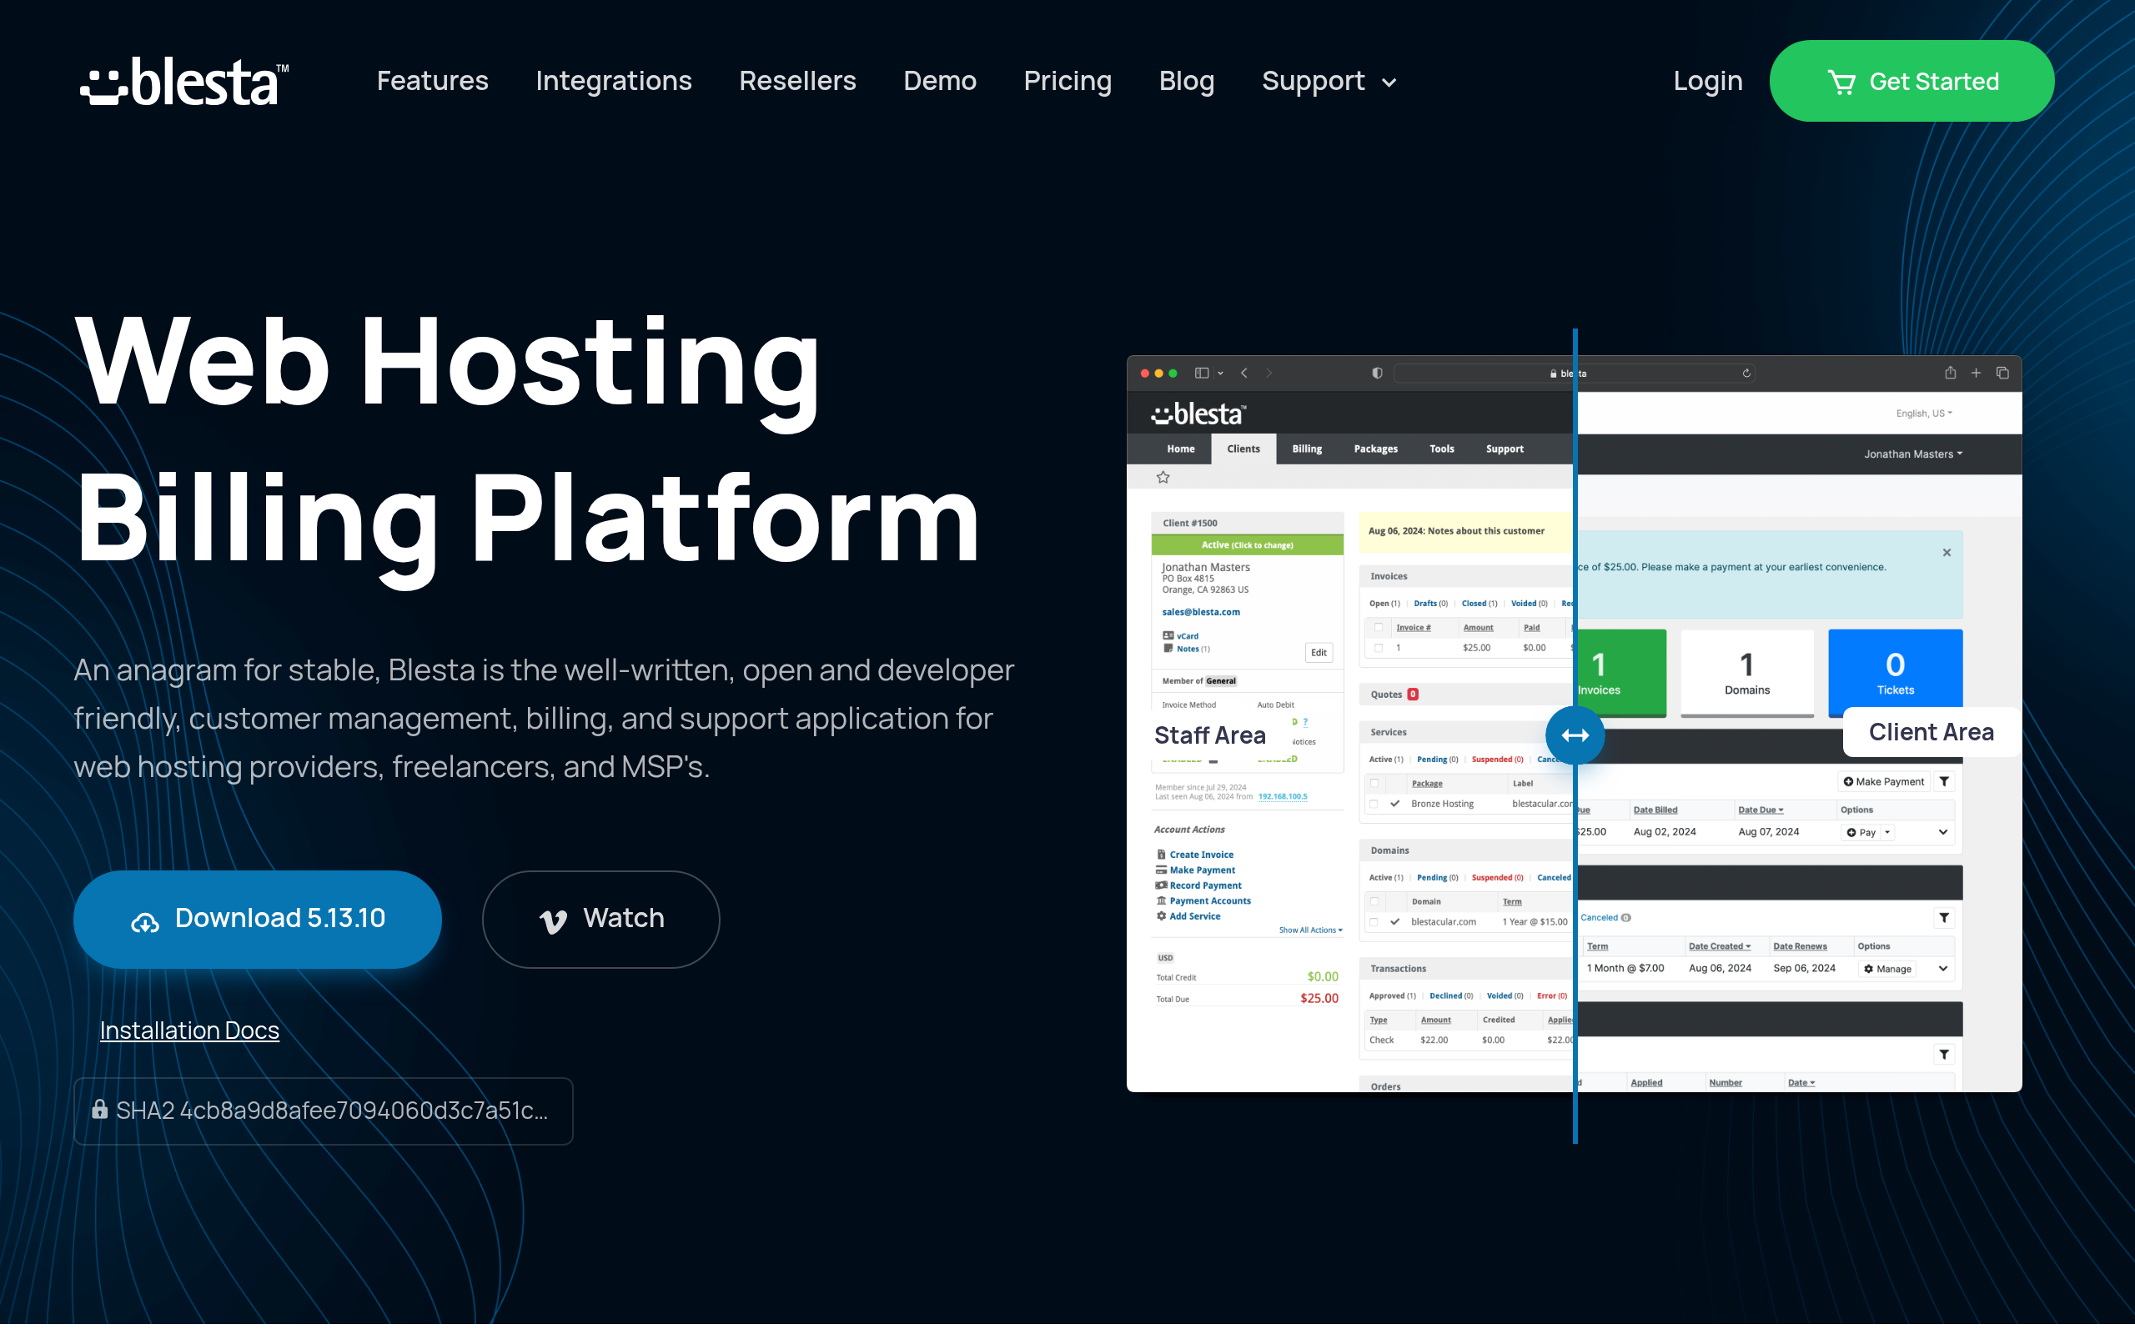
Task: Click the Watch video button
Action: point(600,920)
